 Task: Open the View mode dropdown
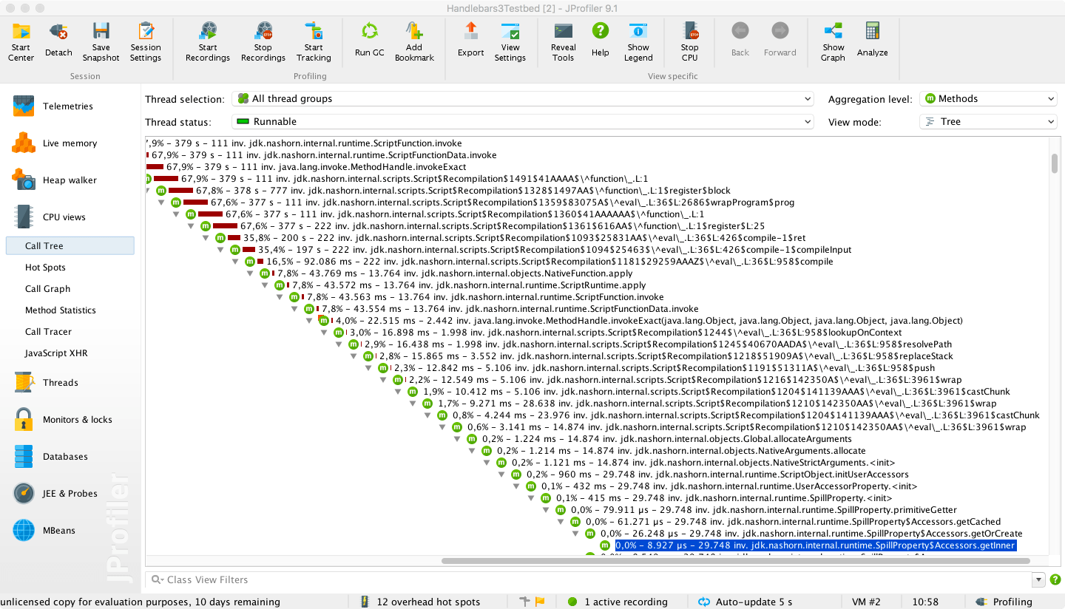click(x=988, y=120)
